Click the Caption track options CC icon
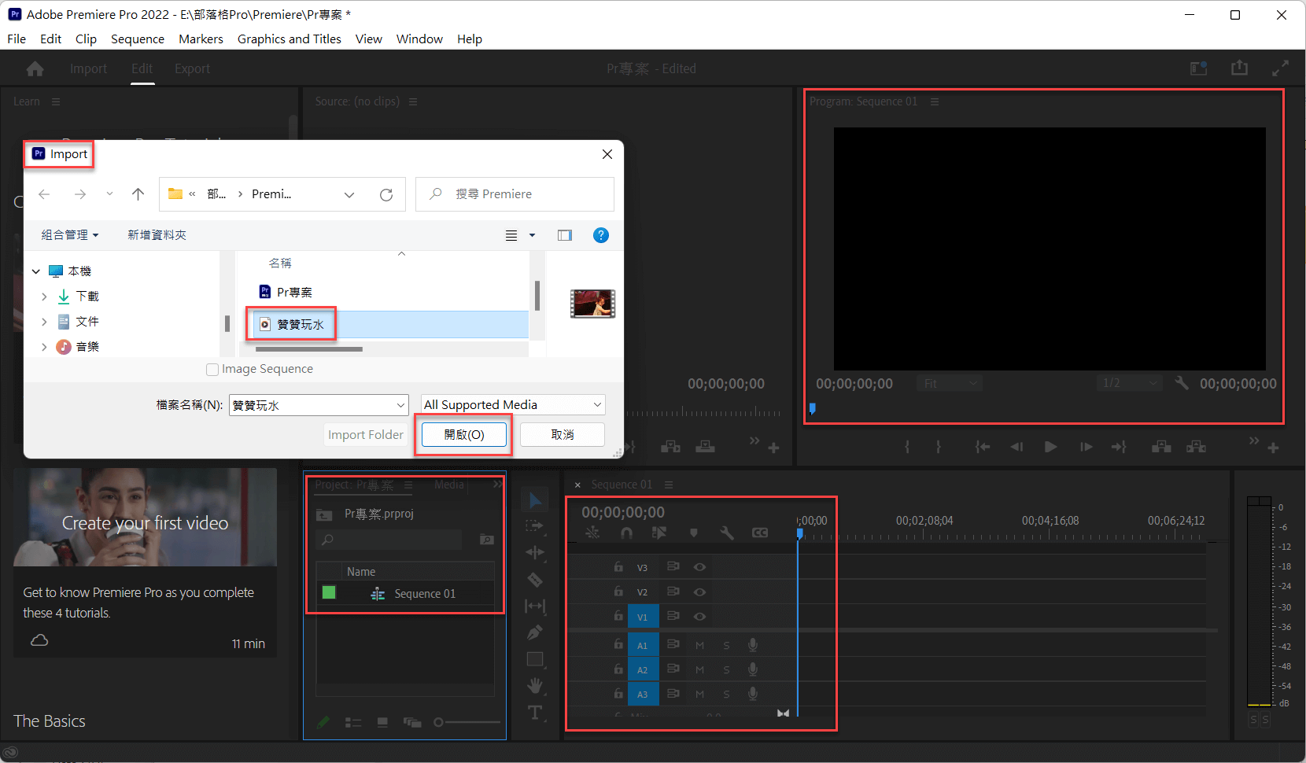This screenshot has height=763, width=1306. click(759, 533)
